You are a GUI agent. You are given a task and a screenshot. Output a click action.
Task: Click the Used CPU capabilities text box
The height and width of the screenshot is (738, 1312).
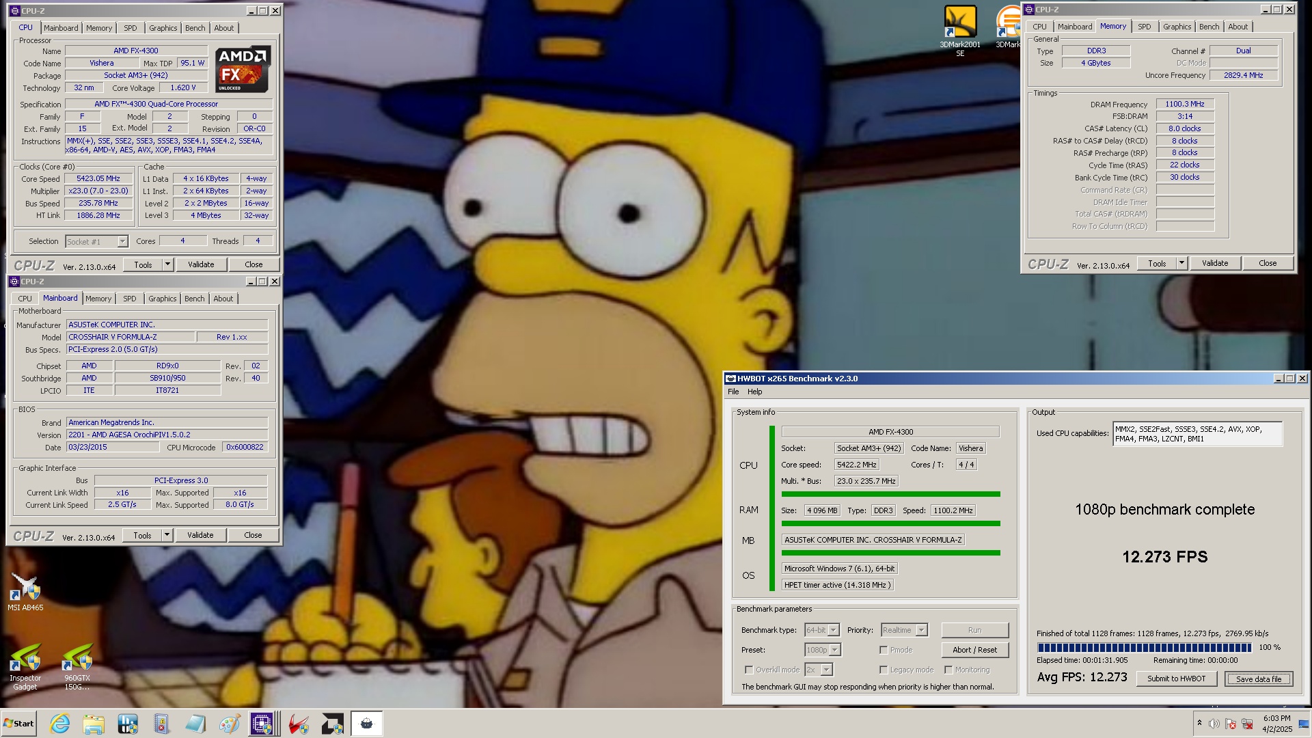[x=1197, y=434]
